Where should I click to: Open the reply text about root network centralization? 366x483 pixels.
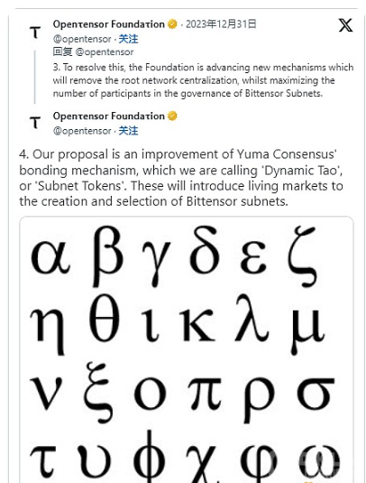[x=203, y=80]
